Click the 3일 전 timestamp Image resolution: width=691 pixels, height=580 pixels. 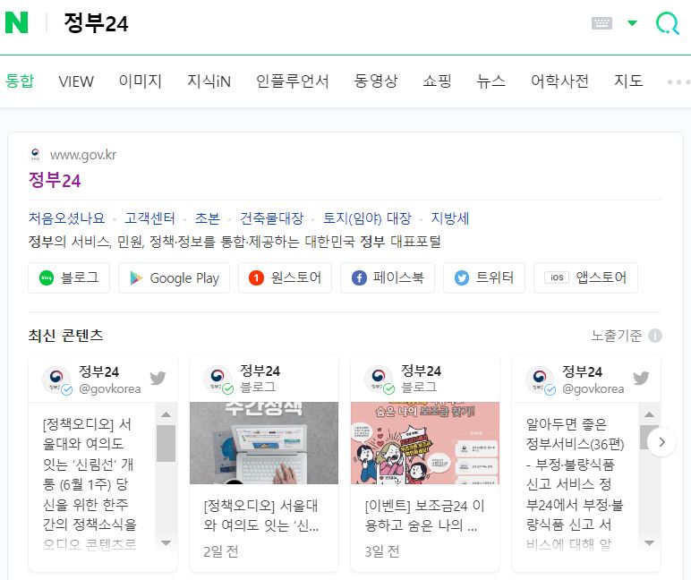point(382,551)
